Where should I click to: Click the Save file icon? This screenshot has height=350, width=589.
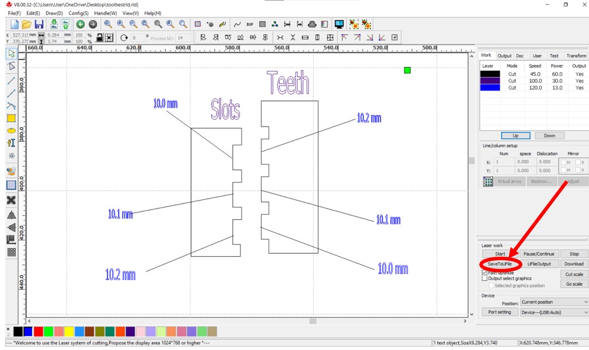[39, 24]
